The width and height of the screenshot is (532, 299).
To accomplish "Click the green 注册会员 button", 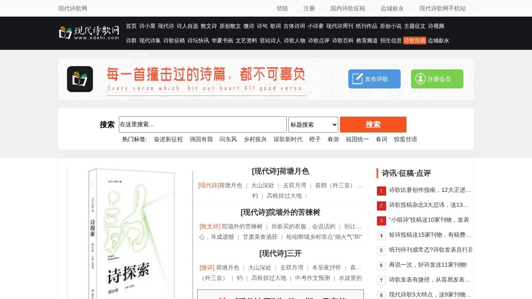I will [x=437, y=79].
